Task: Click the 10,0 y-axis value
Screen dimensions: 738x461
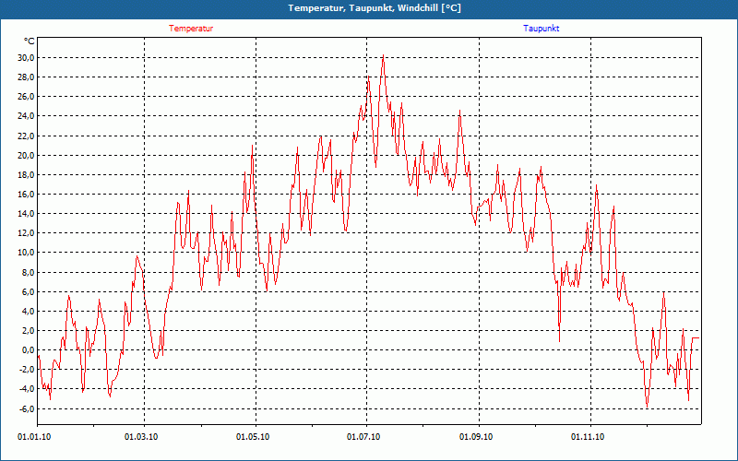Action: [26, 253]
